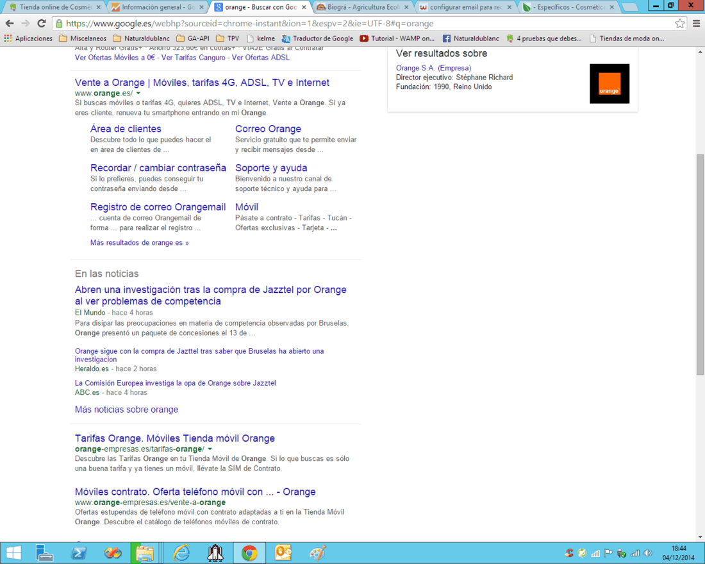Switch to Tienda online de Cosmé tab

coord(54,7)
